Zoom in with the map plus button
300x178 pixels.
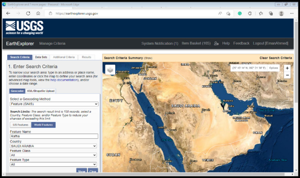click(287, 68)
